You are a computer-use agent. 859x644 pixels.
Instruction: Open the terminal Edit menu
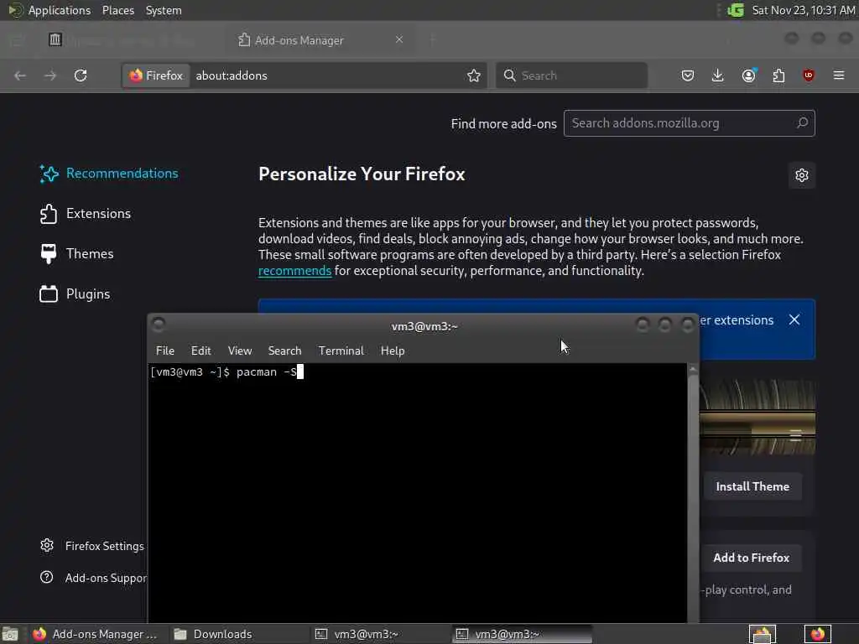200,351
